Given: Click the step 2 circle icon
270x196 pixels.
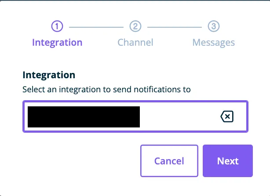Looking at the screenshot, I should [x=135, y=26].
